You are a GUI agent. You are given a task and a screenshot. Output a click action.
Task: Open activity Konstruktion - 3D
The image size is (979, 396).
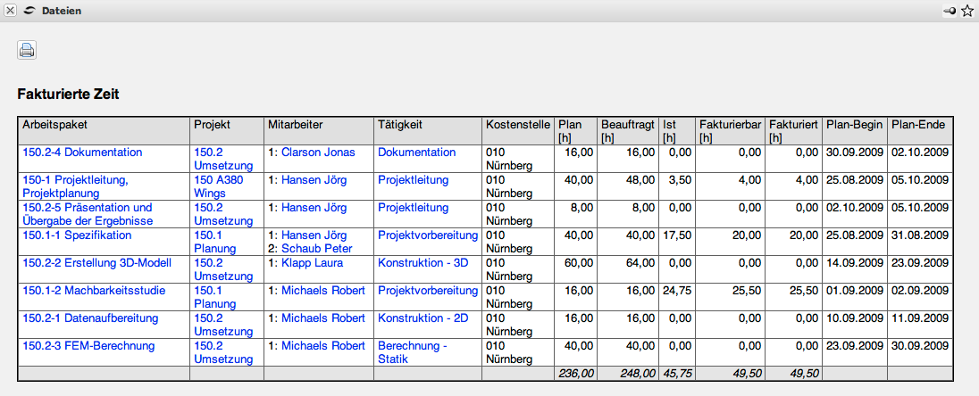coord(423,263)
